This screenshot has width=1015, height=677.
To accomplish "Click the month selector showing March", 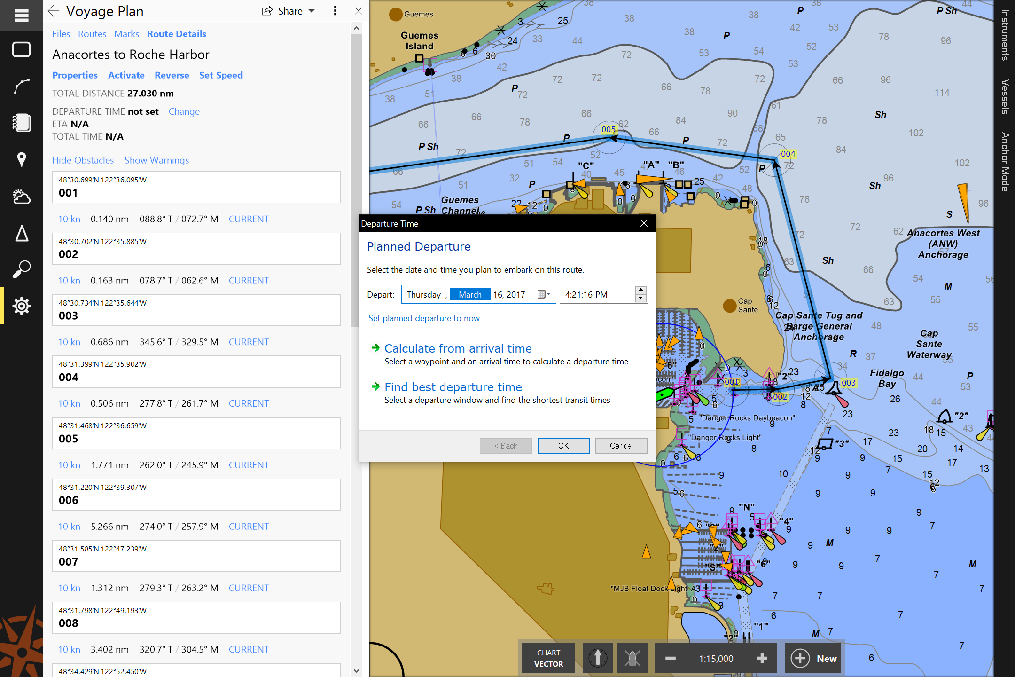I will 470,295.
